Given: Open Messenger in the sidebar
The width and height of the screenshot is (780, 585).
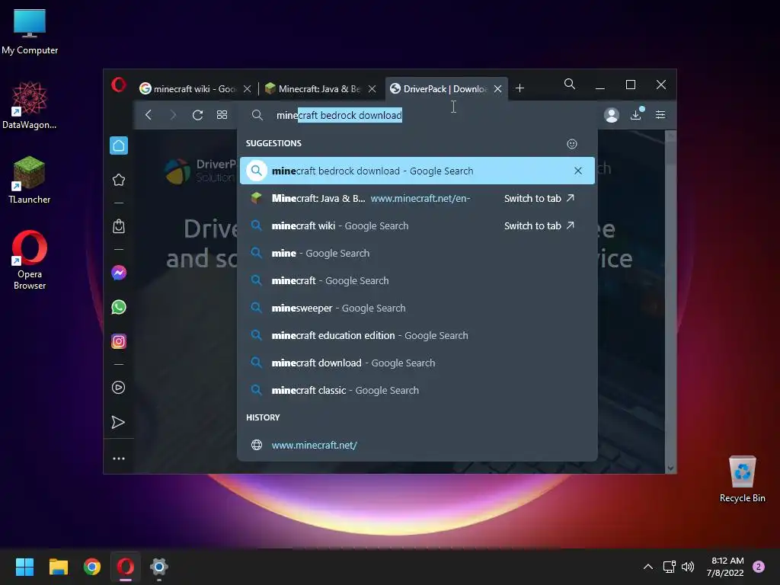Looking at the screenshot, I should click(x=119, y=273).
